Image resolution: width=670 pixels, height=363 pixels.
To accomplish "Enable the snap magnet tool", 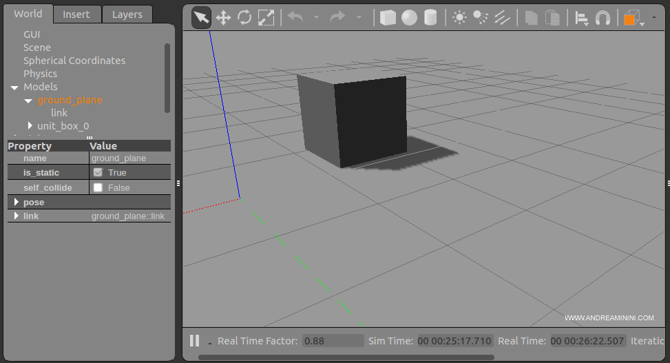I will [x=603, y=18].
